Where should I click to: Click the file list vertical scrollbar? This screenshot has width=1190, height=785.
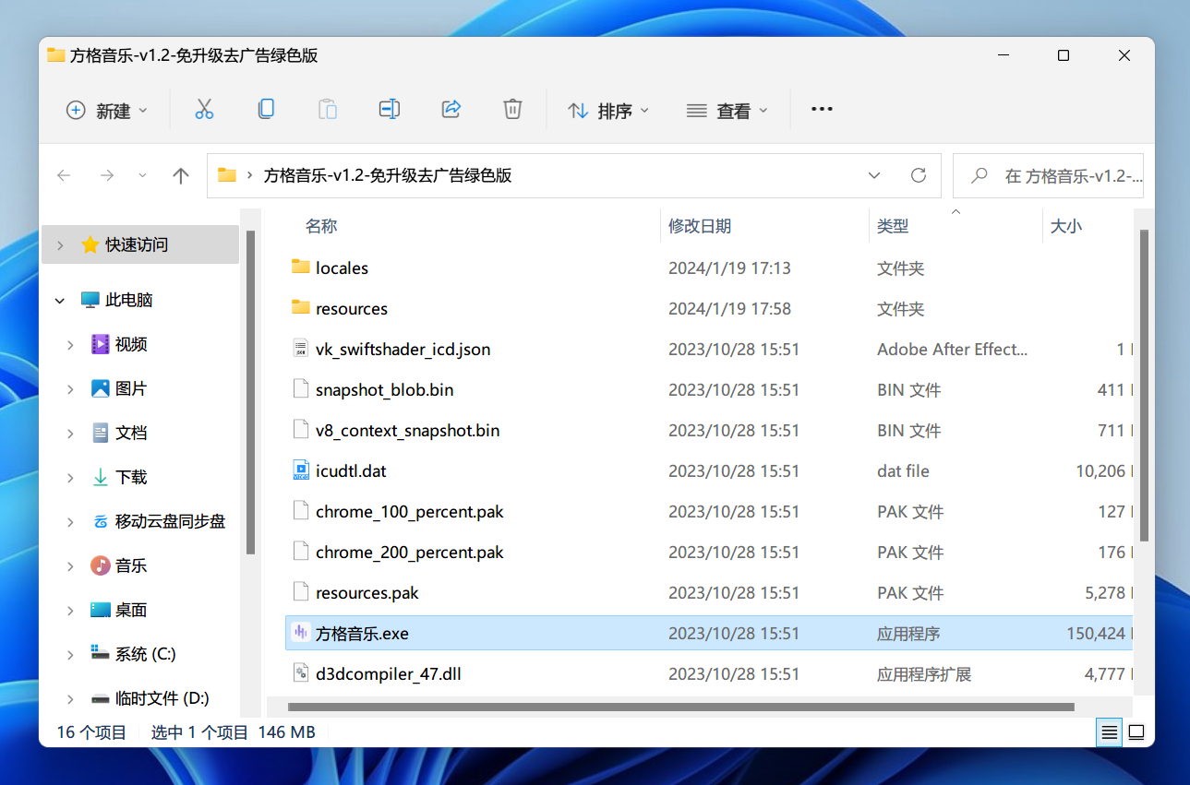click(1144, 385)
